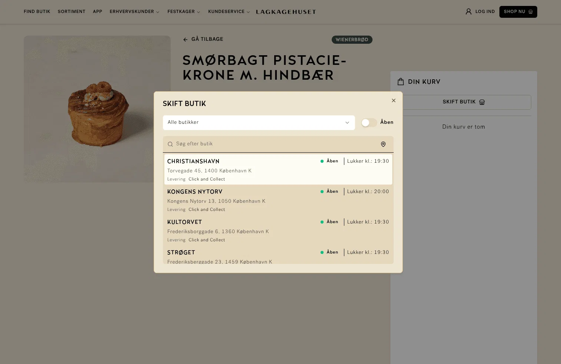The width and height of the screenshot is (561, 364).
Task: Select the Kongens Nytorv store
Action: click(278, 200)
